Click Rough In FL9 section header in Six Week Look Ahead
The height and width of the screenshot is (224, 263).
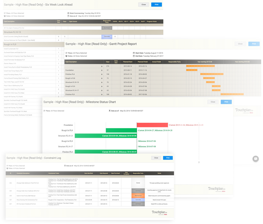tap(33, 45)
